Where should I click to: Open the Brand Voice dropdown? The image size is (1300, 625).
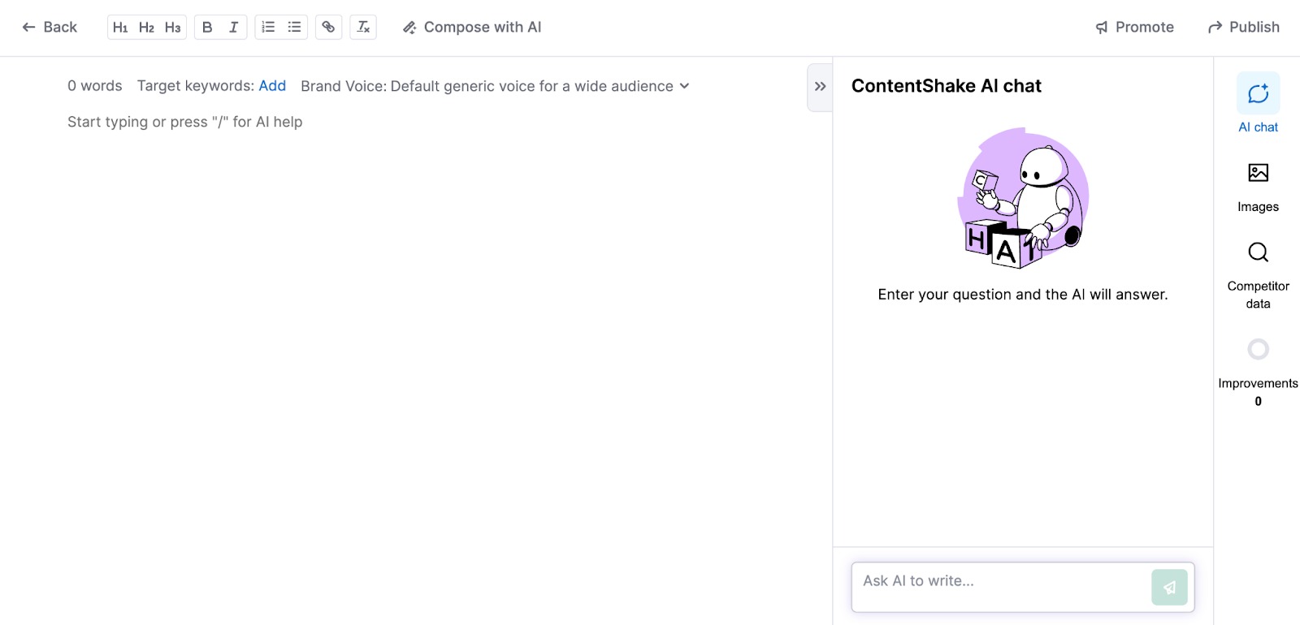tap(495, 86)
